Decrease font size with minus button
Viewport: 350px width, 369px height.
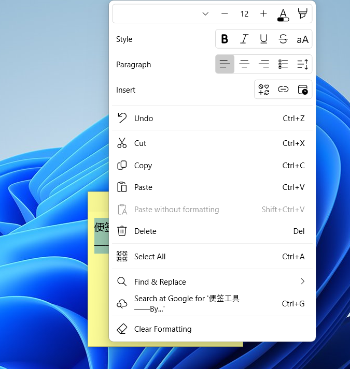pos(225,13)
